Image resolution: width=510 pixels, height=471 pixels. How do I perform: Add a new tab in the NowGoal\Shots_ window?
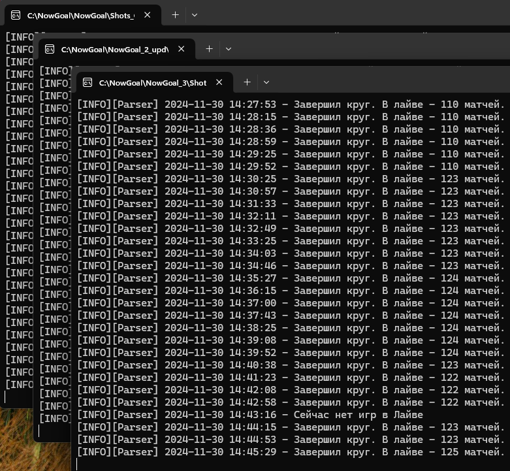(175, 15)
